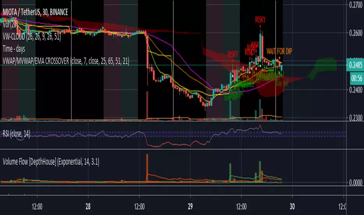364x215 pixels.
Task: Select the Volume Flow [DepthHouse] indicator label
Action: click(x=51, y=161)
